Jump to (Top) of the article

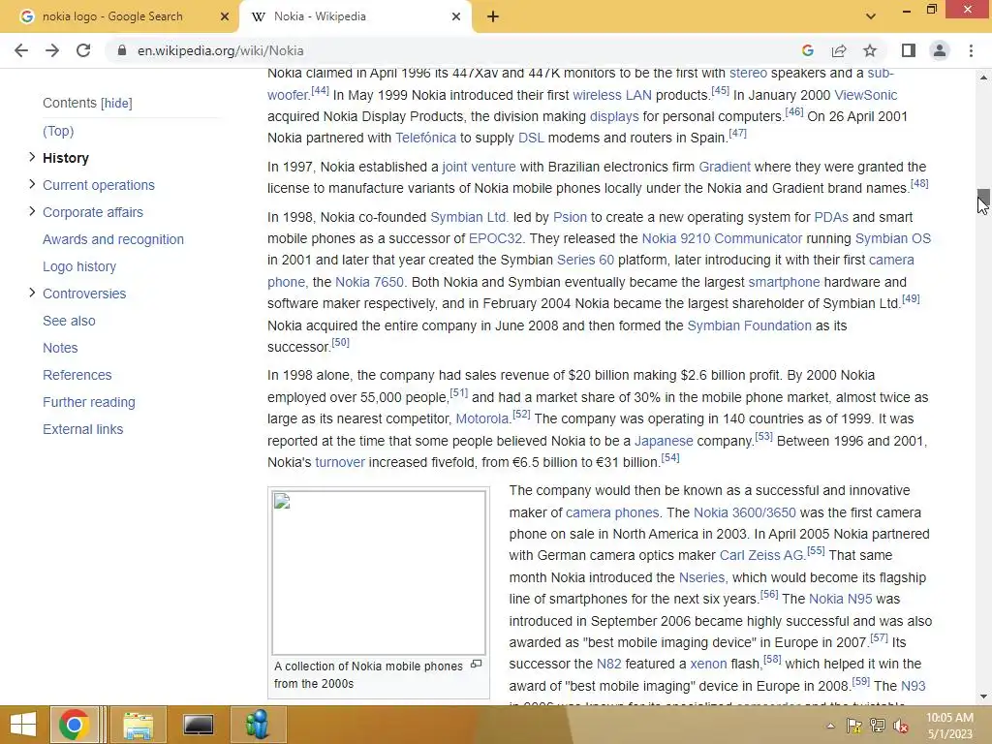58,131
